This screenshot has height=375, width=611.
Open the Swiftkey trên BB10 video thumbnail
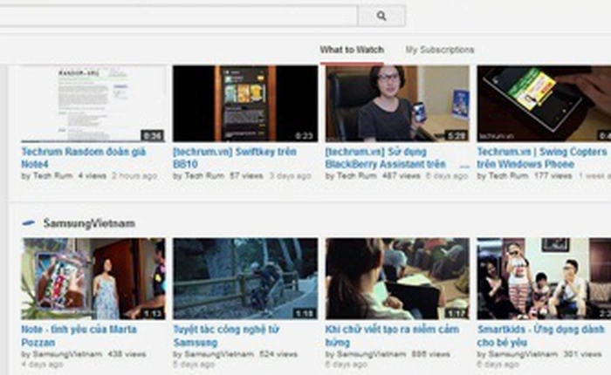point(245,104)
